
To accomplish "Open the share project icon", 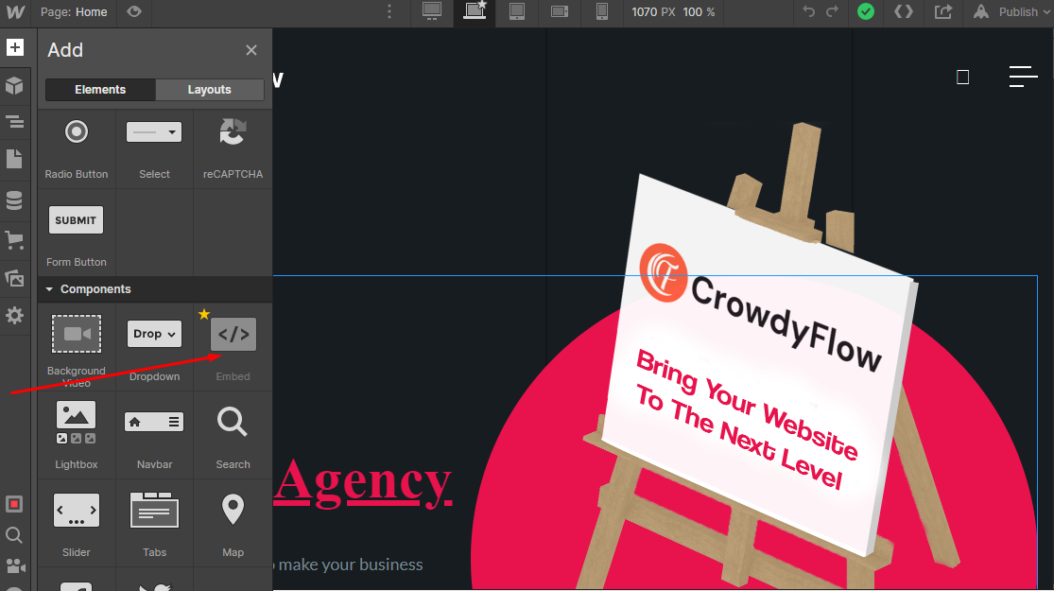I will tap(943, 11).
